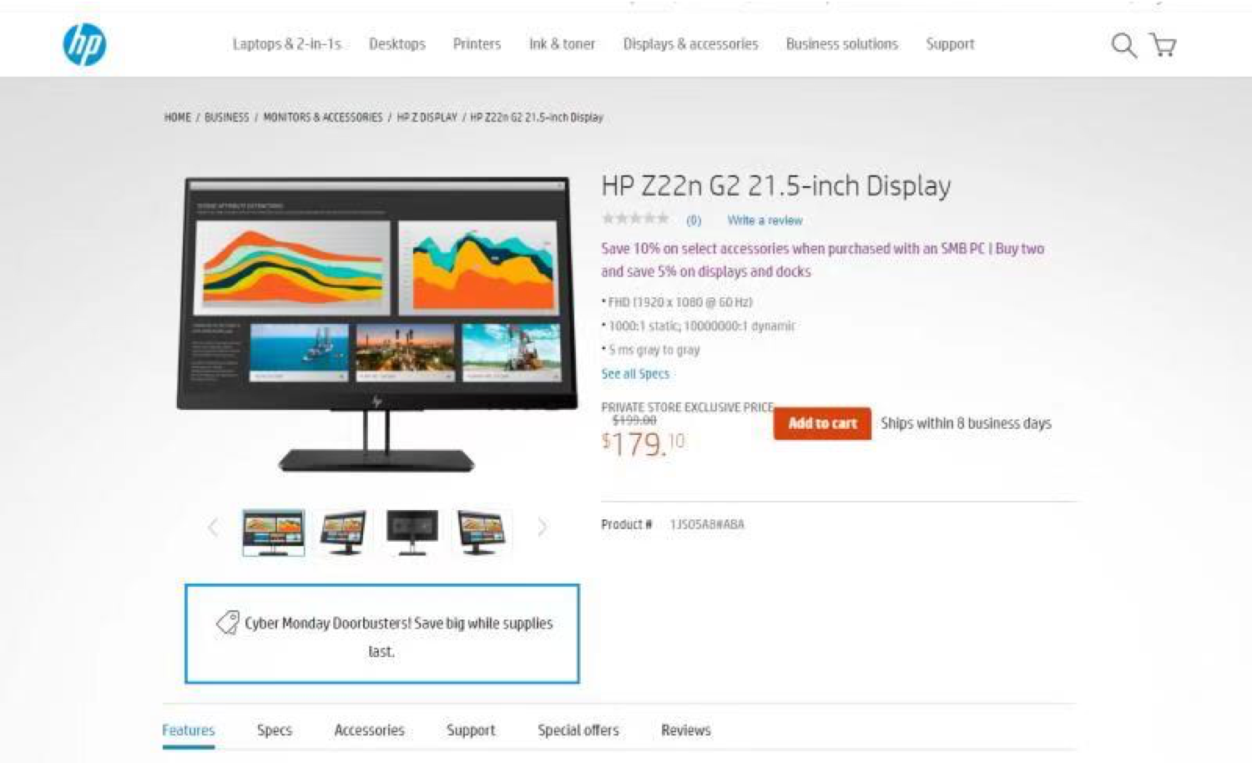Show next product image with right arrow
Viewport: 1252px width, 763px height.
pyautogui.click(x=543, y=528)
